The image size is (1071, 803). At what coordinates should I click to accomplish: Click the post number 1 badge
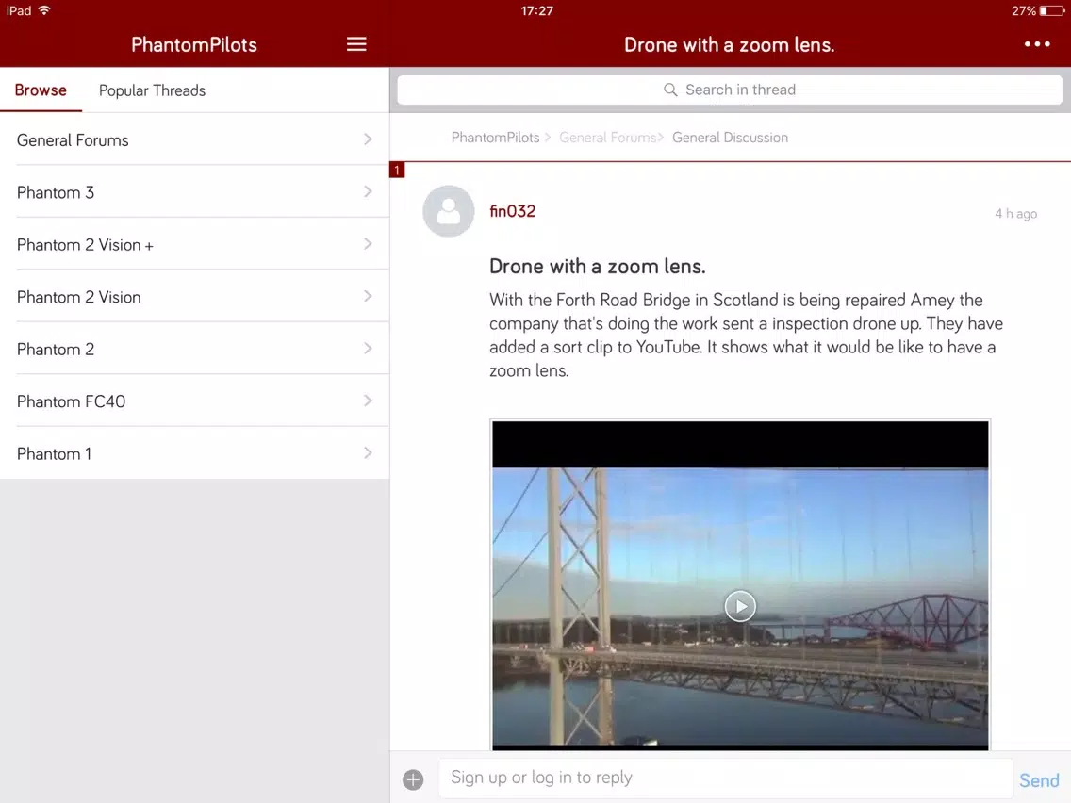[x=397, y=170]
